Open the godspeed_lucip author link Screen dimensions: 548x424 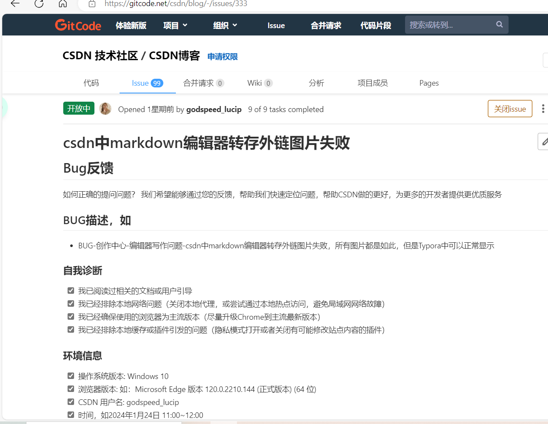(214, 109)
